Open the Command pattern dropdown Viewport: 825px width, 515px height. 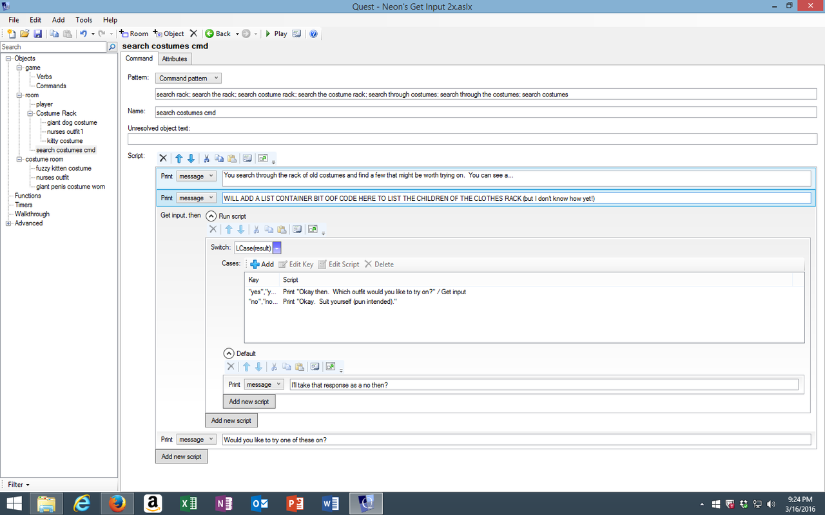tap(188, 78)
